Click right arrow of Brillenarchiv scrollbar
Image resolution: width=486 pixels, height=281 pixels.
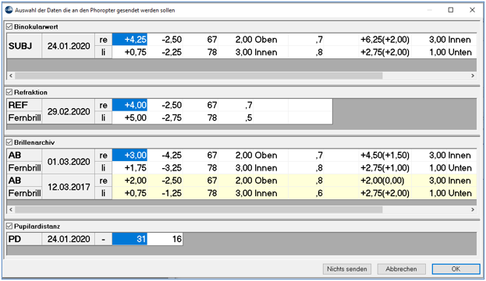click(473, 209)
